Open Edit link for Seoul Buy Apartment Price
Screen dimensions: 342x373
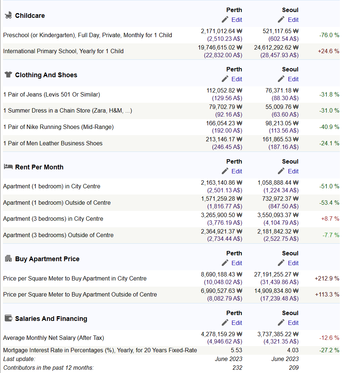point(293,263)
